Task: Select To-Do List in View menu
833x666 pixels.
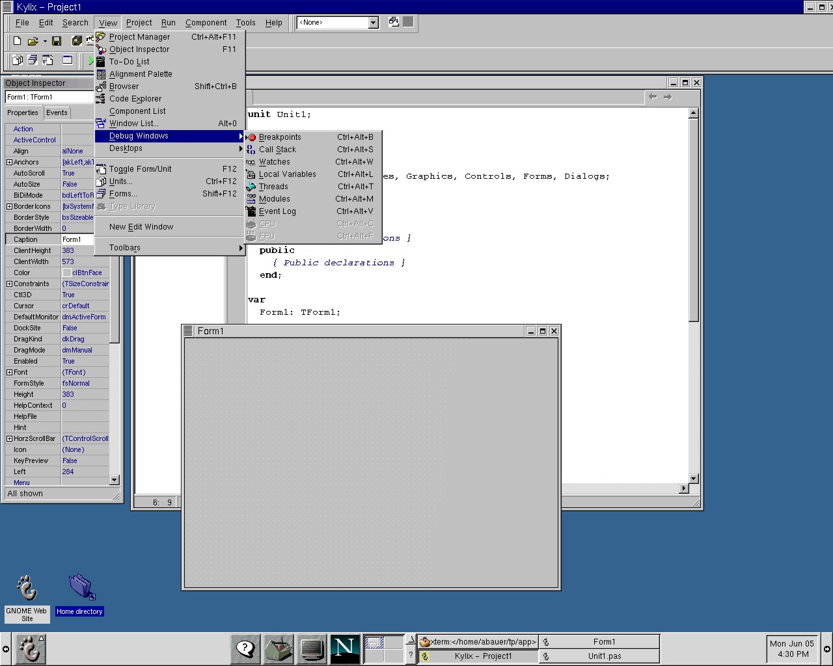Action: (169, 62)
